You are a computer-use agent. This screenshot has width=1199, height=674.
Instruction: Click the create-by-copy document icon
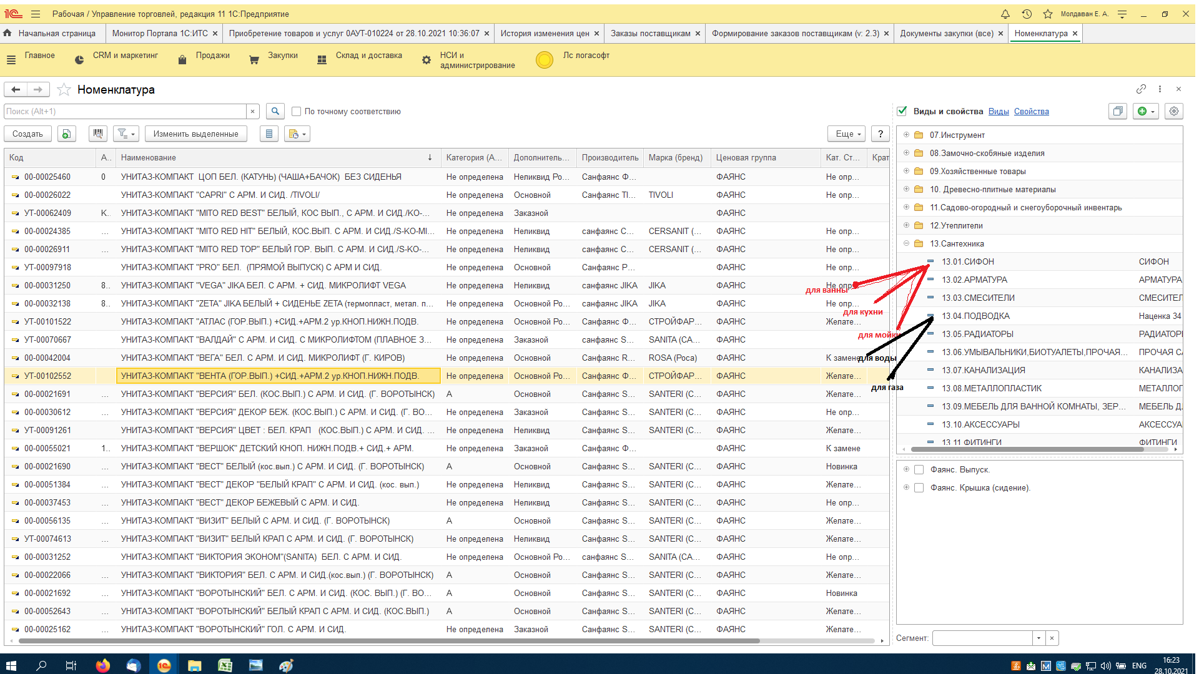tap(67, 134)
